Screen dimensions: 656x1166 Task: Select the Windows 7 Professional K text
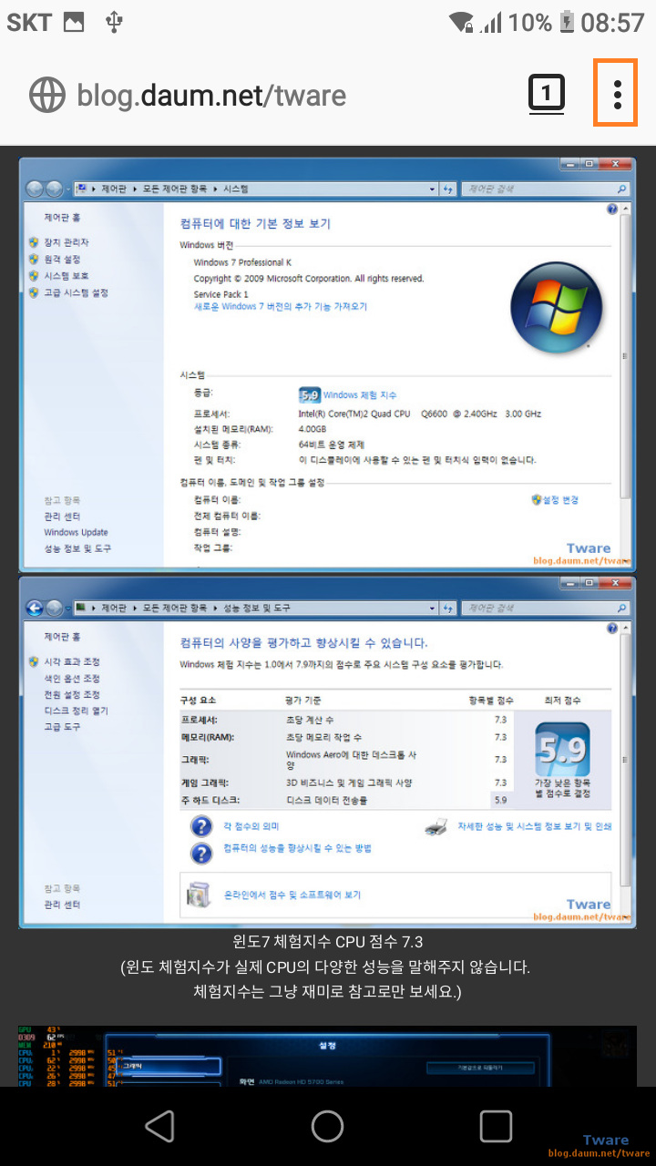242,262
